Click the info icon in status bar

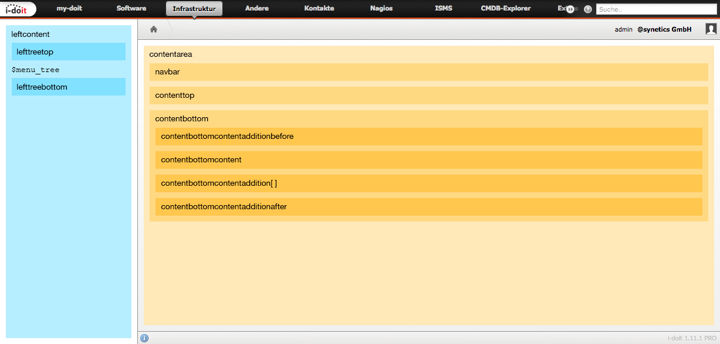(x=144, y=338)
